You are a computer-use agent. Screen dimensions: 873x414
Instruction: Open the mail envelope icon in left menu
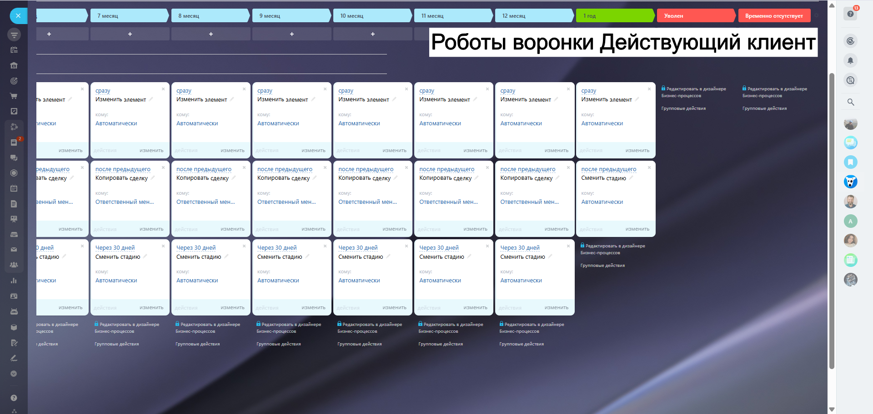click(14, 249)
